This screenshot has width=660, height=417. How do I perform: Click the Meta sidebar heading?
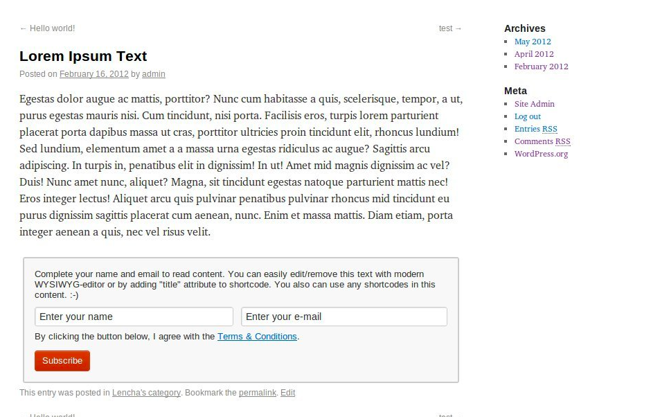point(515,91)
